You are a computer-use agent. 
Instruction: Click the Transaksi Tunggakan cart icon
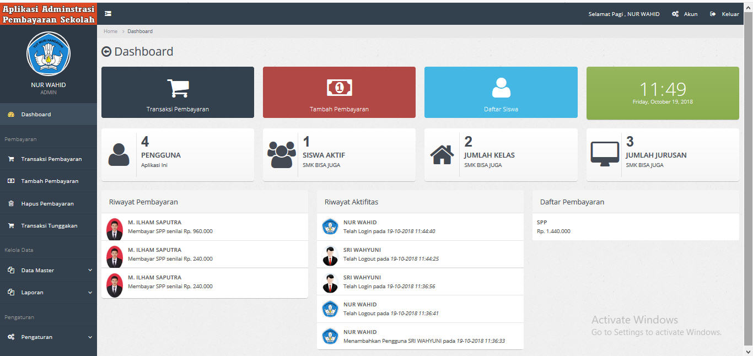pyautogui.click(x=12, y=225)
